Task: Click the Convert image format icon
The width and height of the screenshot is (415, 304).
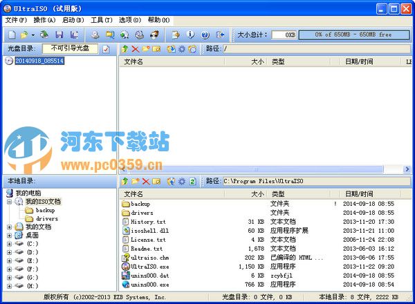Action: point(110,35)
